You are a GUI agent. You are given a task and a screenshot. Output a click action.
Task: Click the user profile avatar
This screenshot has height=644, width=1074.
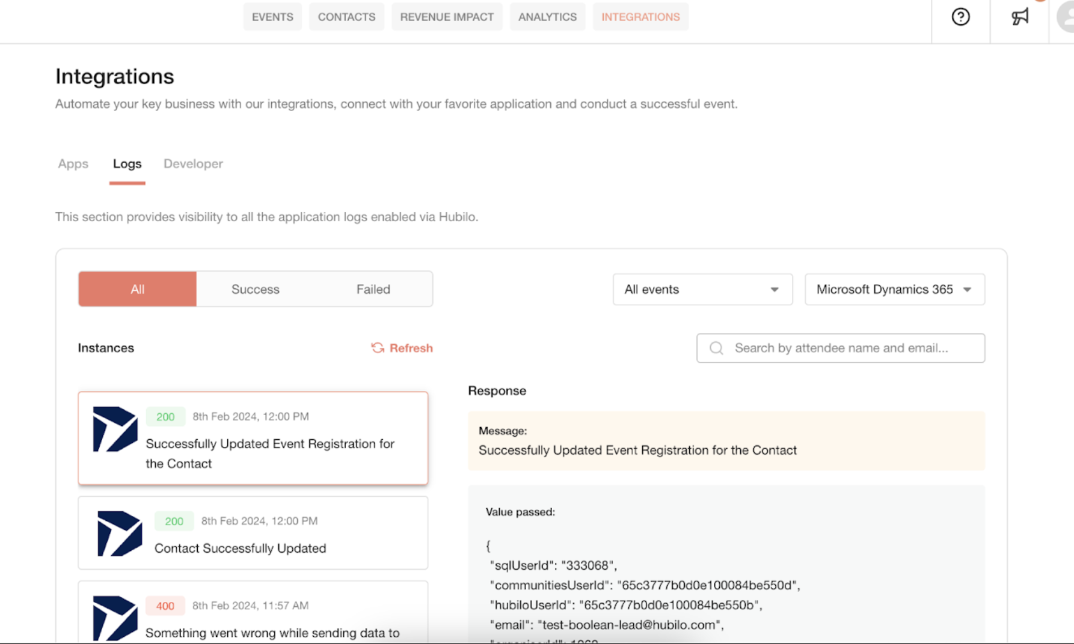point(1066,17)
